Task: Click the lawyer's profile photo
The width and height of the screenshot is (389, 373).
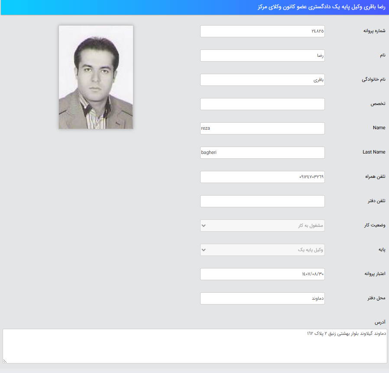Action: (x=96, y=77)
